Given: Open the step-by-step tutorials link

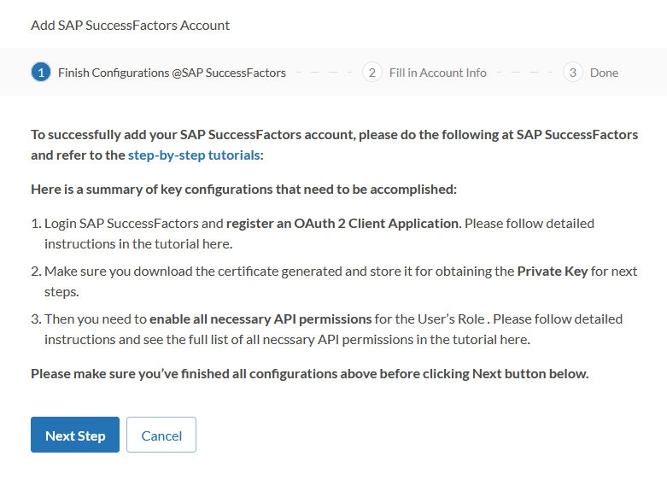Looking at the screenshot, I should pos(194,155).
